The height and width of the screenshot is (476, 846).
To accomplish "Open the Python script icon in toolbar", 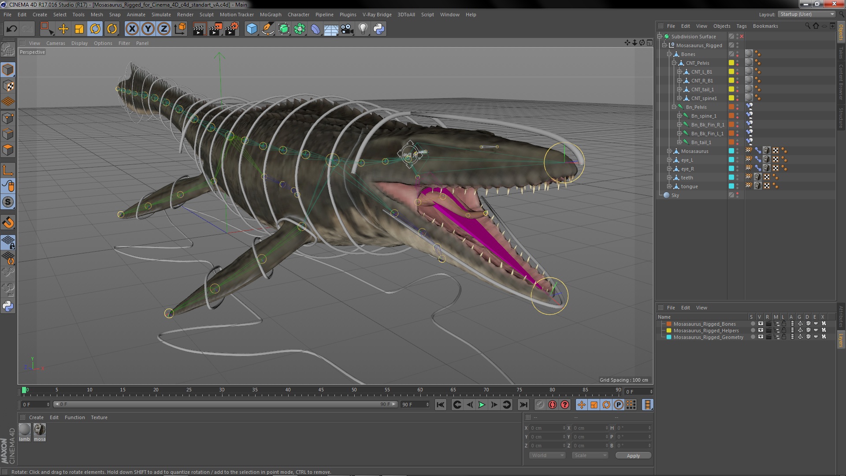I will [x=379, y=29].
